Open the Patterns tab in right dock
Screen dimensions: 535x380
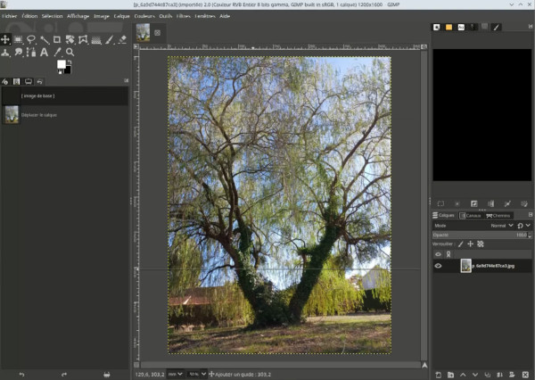click(x=449, y=28)
